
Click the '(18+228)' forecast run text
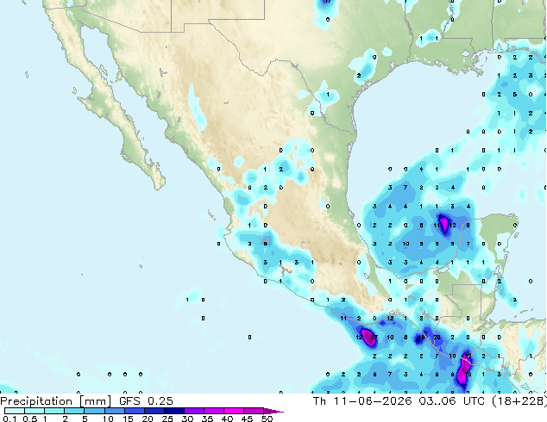tap(519, 401)
